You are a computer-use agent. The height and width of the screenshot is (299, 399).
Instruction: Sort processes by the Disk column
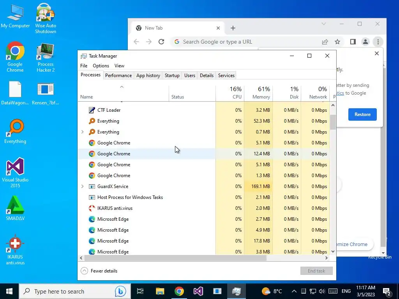pyautogui.click(x=287, y=93)
